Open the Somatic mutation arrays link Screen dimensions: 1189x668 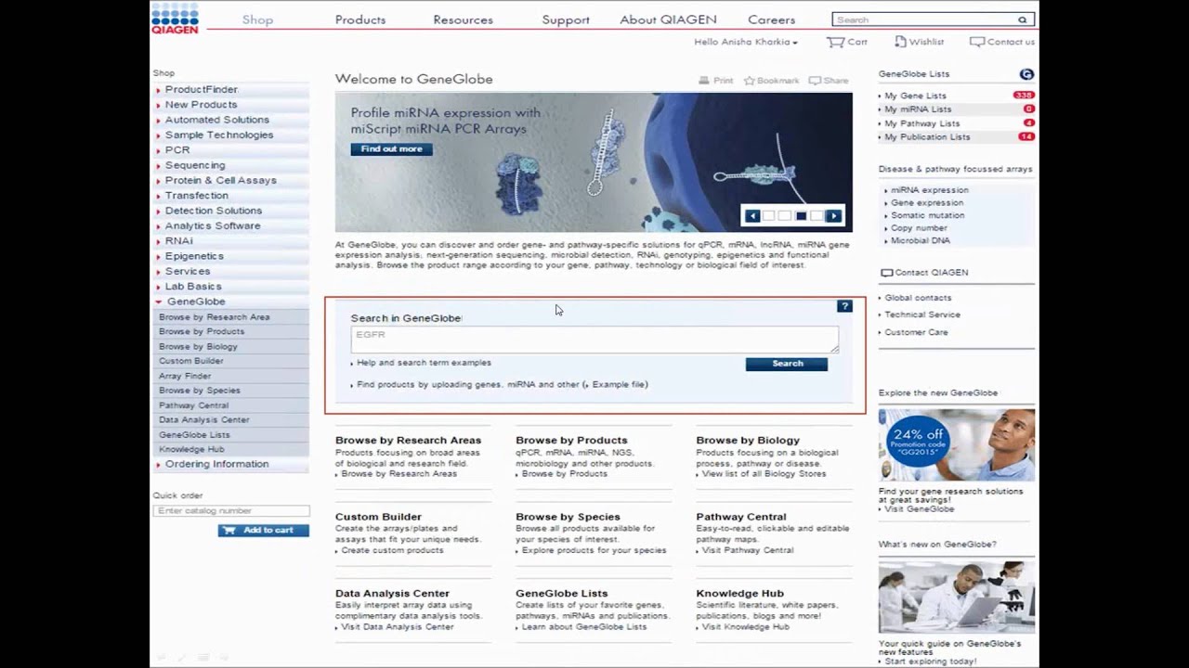click(x=927, y=215)
